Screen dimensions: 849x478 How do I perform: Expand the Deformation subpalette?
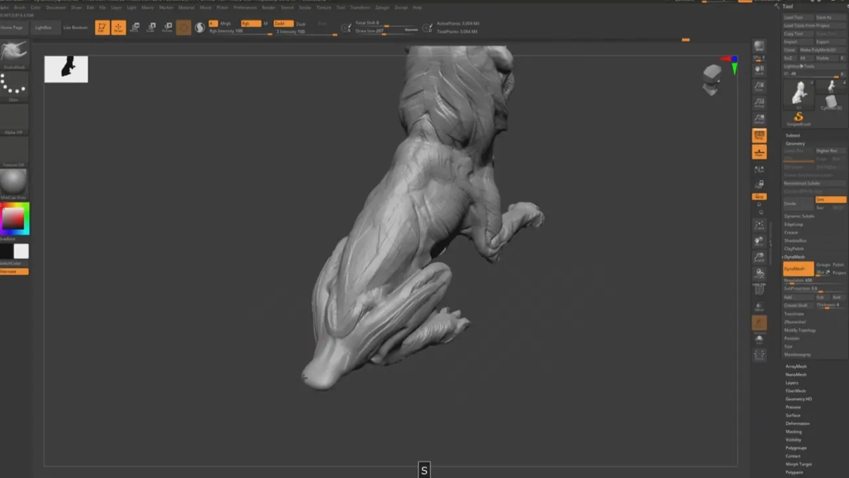(797, 424)
